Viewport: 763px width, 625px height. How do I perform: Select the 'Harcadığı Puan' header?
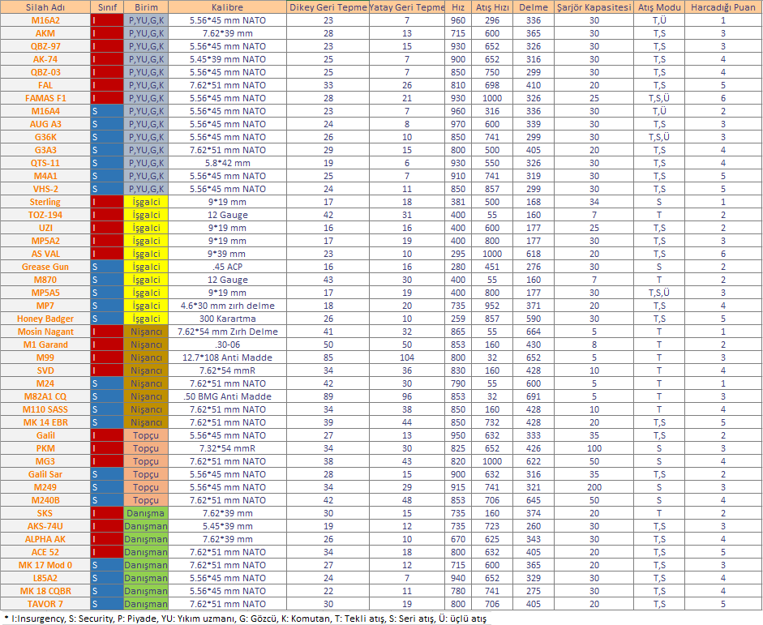[x=723, y=7]
